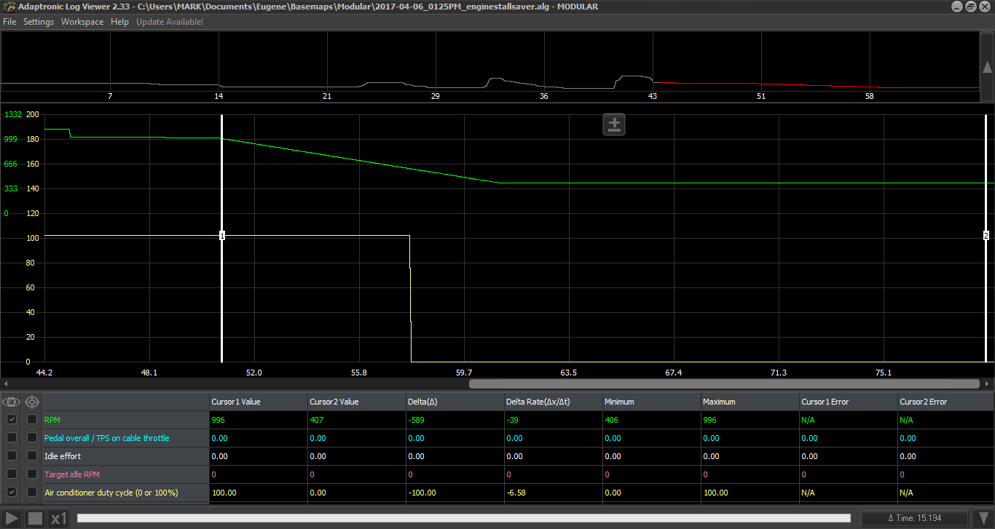
Task: Select the Pedal overall / TPS on cable throttle row
Action: 126,438
